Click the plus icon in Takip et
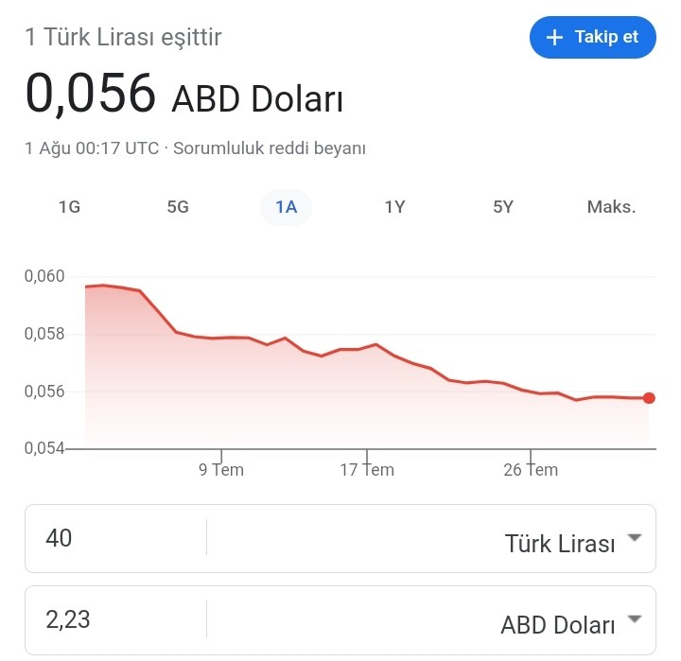The height and width of the screenshot is (661, 681). [554, 37]
